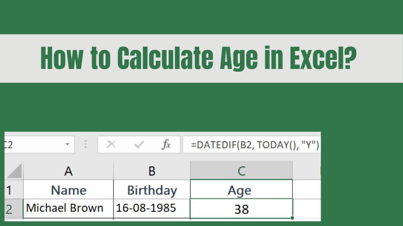The image size is (403, 226).
Task: Click the Name Box showing C2
Action: coord(34,144)
